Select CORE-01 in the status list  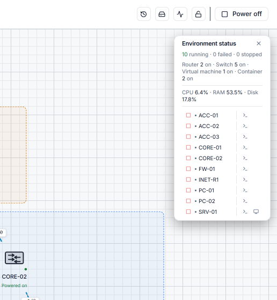210,147
